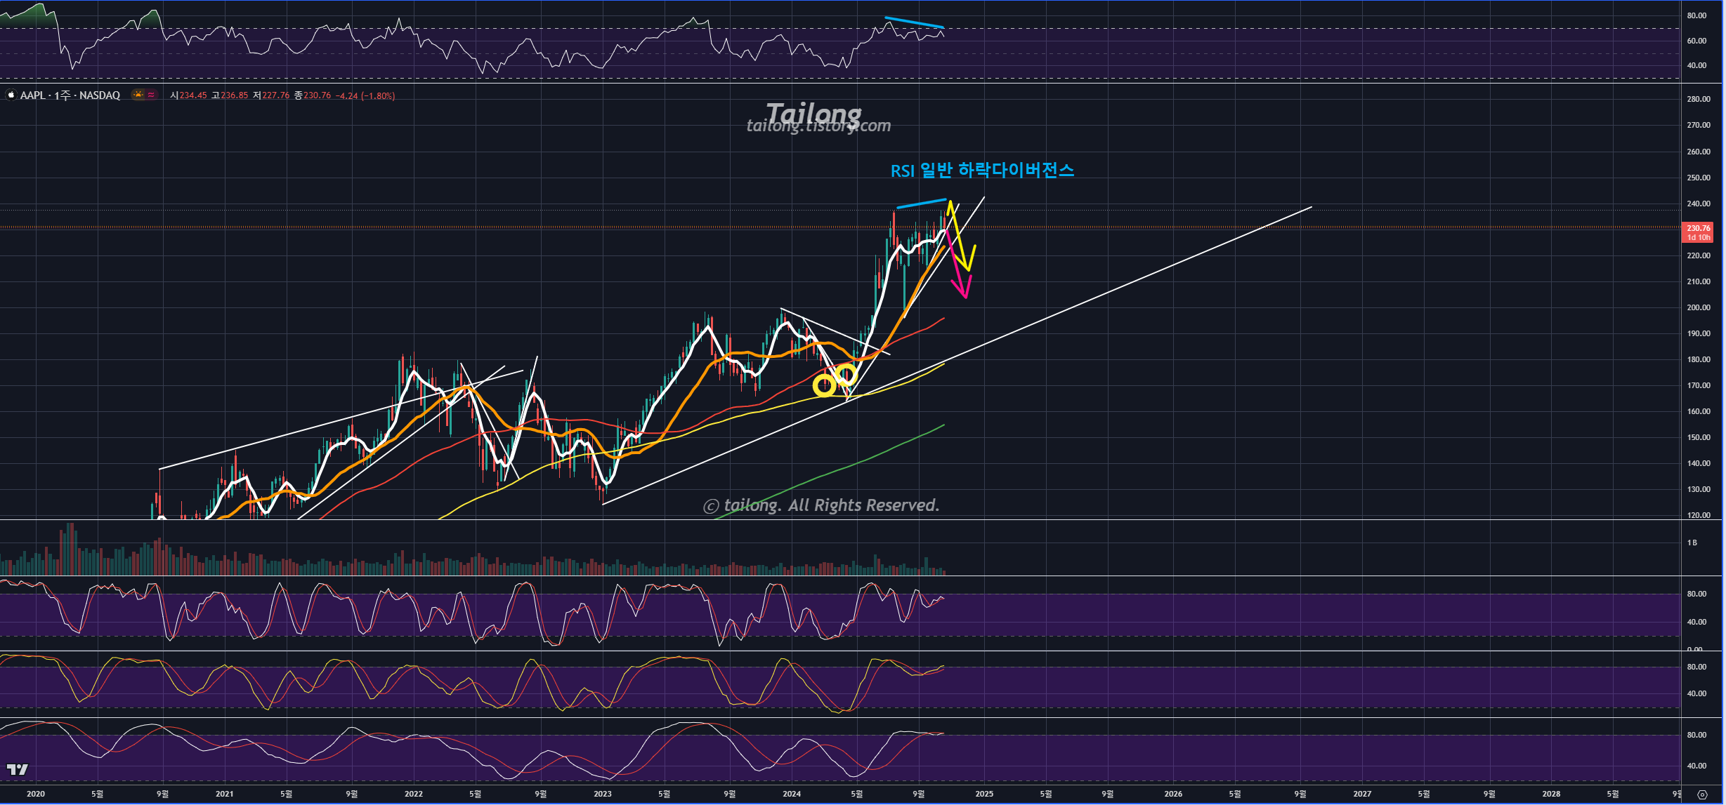Open chart settings hexagon gear icon
This screenshot has width=1726, height=805.
[1702, 795]
